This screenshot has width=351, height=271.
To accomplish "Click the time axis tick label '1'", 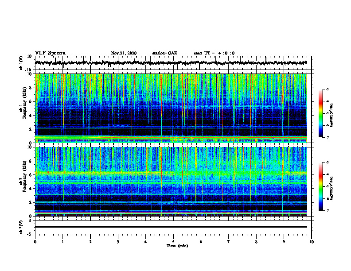I will (62, 242).
